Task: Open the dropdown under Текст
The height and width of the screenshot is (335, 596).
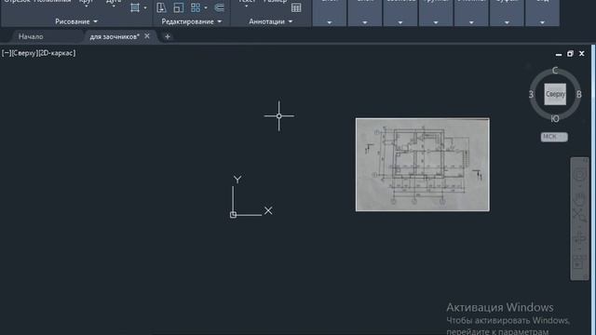Action: [246, 6]
